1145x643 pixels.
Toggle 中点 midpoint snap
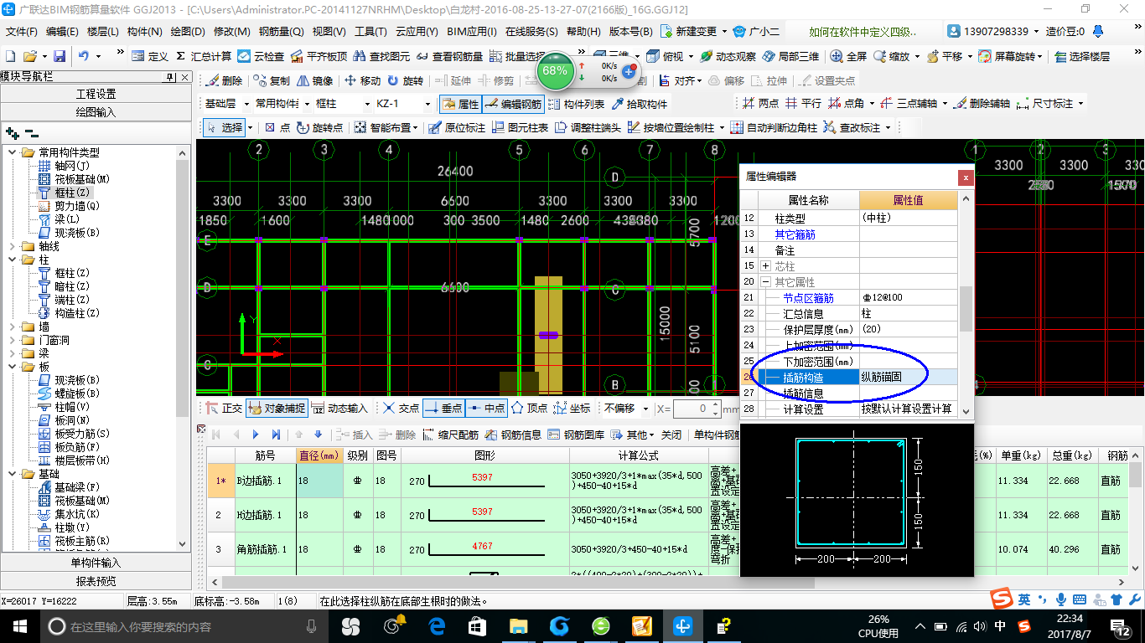(x=486, y=409)
